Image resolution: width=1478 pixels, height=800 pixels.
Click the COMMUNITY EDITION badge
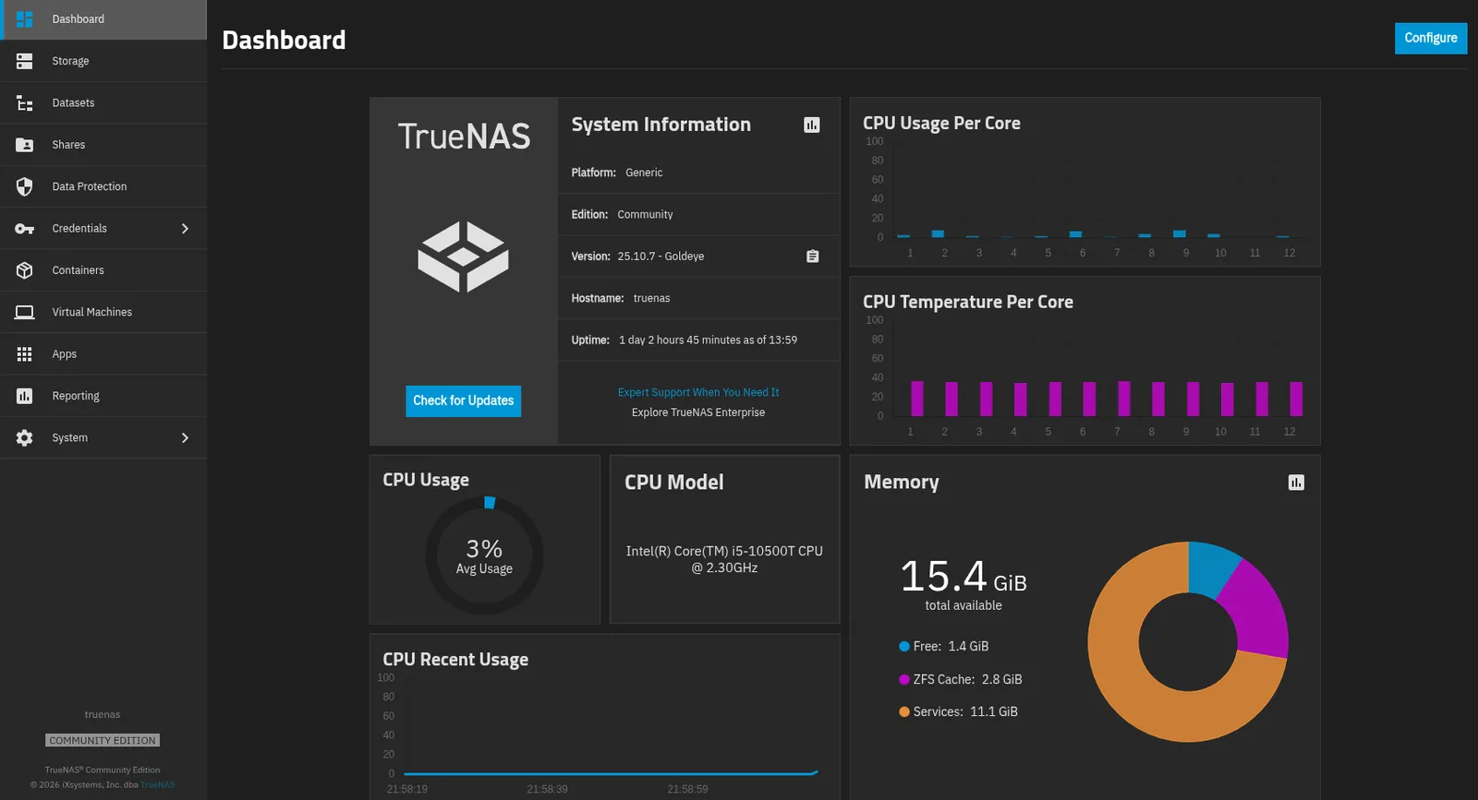pyautogui.click(x=103, y=741)
